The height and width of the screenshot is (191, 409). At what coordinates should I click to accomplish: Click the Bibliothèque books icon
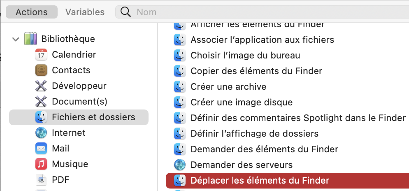pyautogui.click(x=30, y=39)
